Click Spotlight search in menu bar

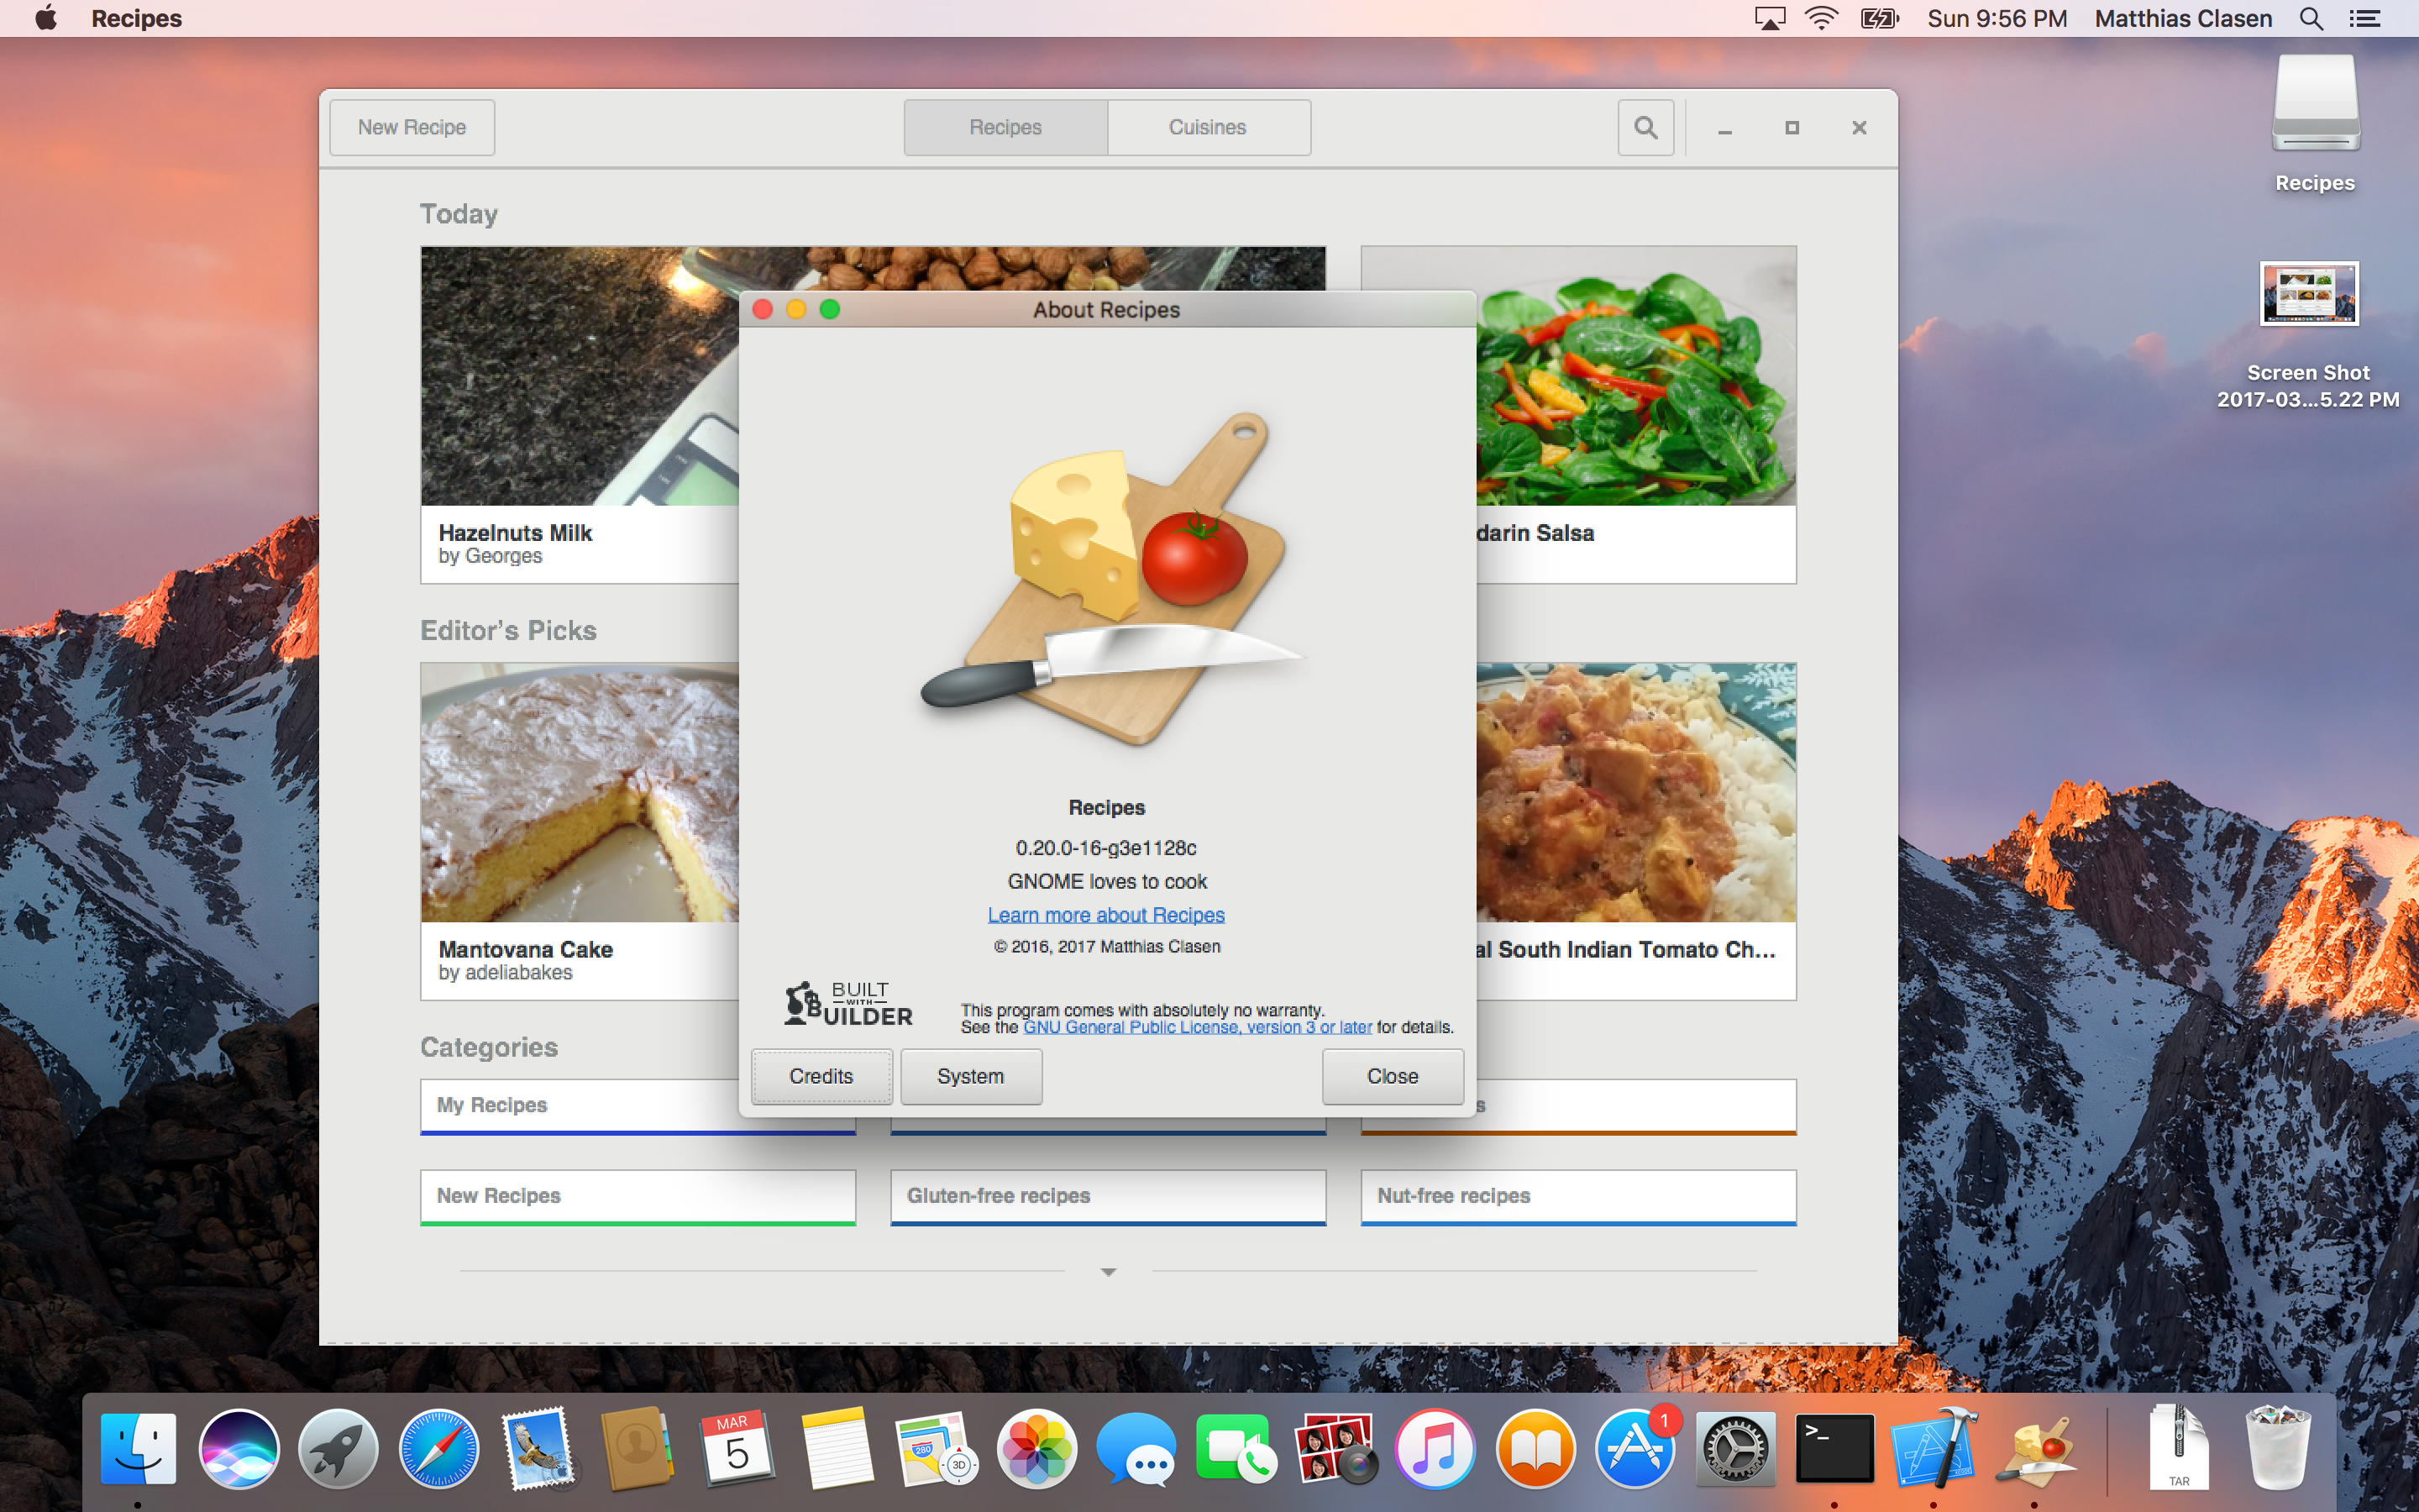(2311, 18)
